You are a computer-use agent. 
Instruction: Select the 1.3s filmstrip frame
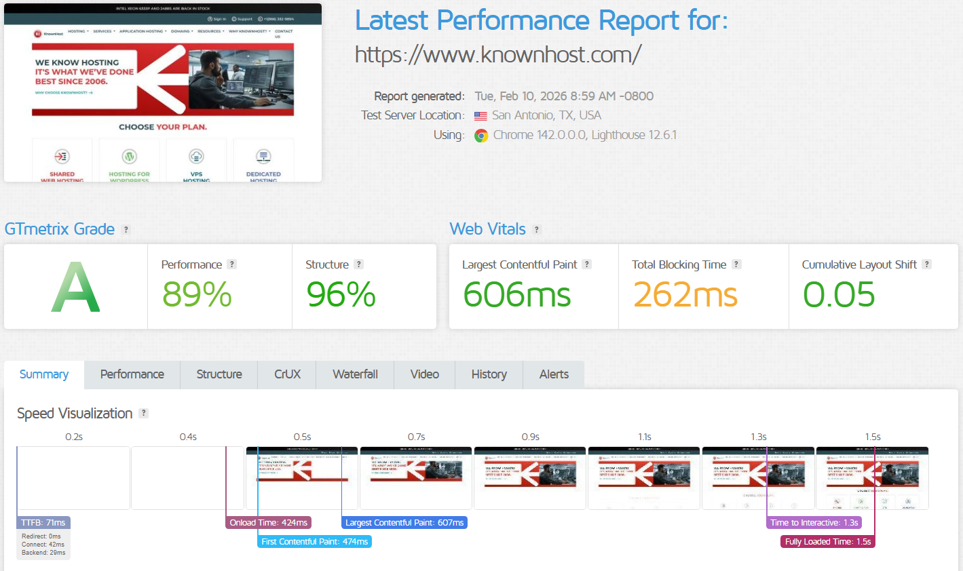click(x=758, y=478)
